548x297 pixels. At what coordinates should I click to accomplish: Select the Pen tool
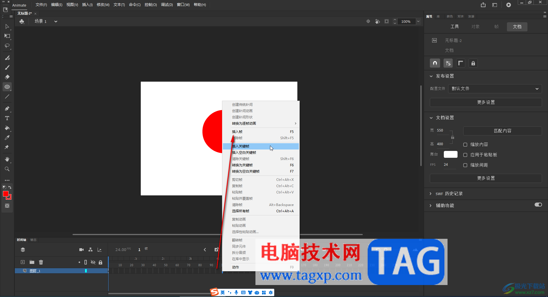tap(7, 108)
